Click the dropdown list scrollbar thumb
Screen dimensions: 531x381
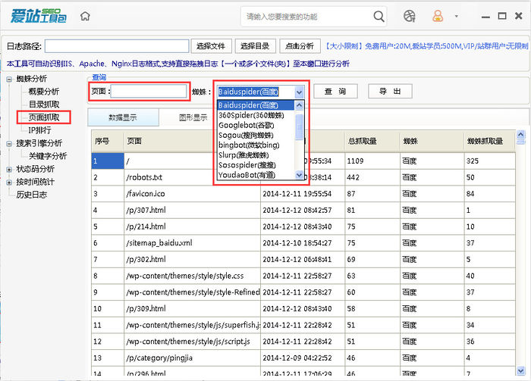pyautogui.click(x=299, y=126)
